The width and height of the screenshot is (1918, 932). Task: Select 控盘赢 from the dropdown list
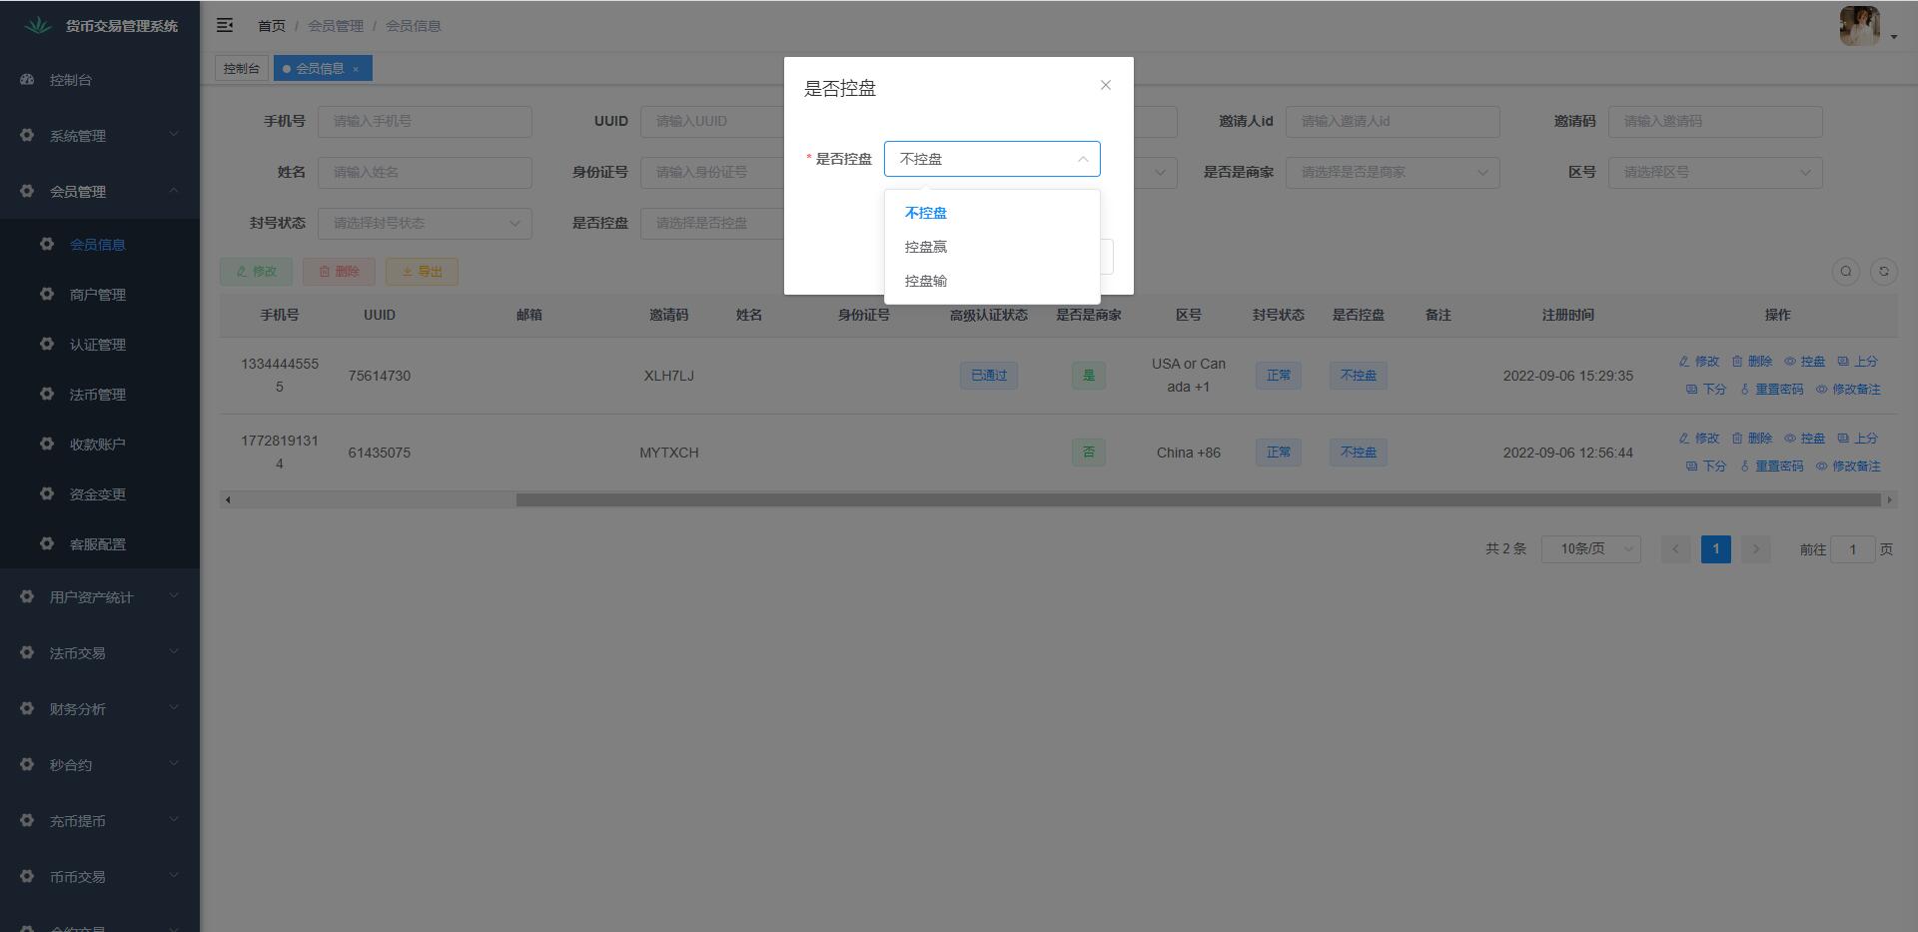click(926, 247)
